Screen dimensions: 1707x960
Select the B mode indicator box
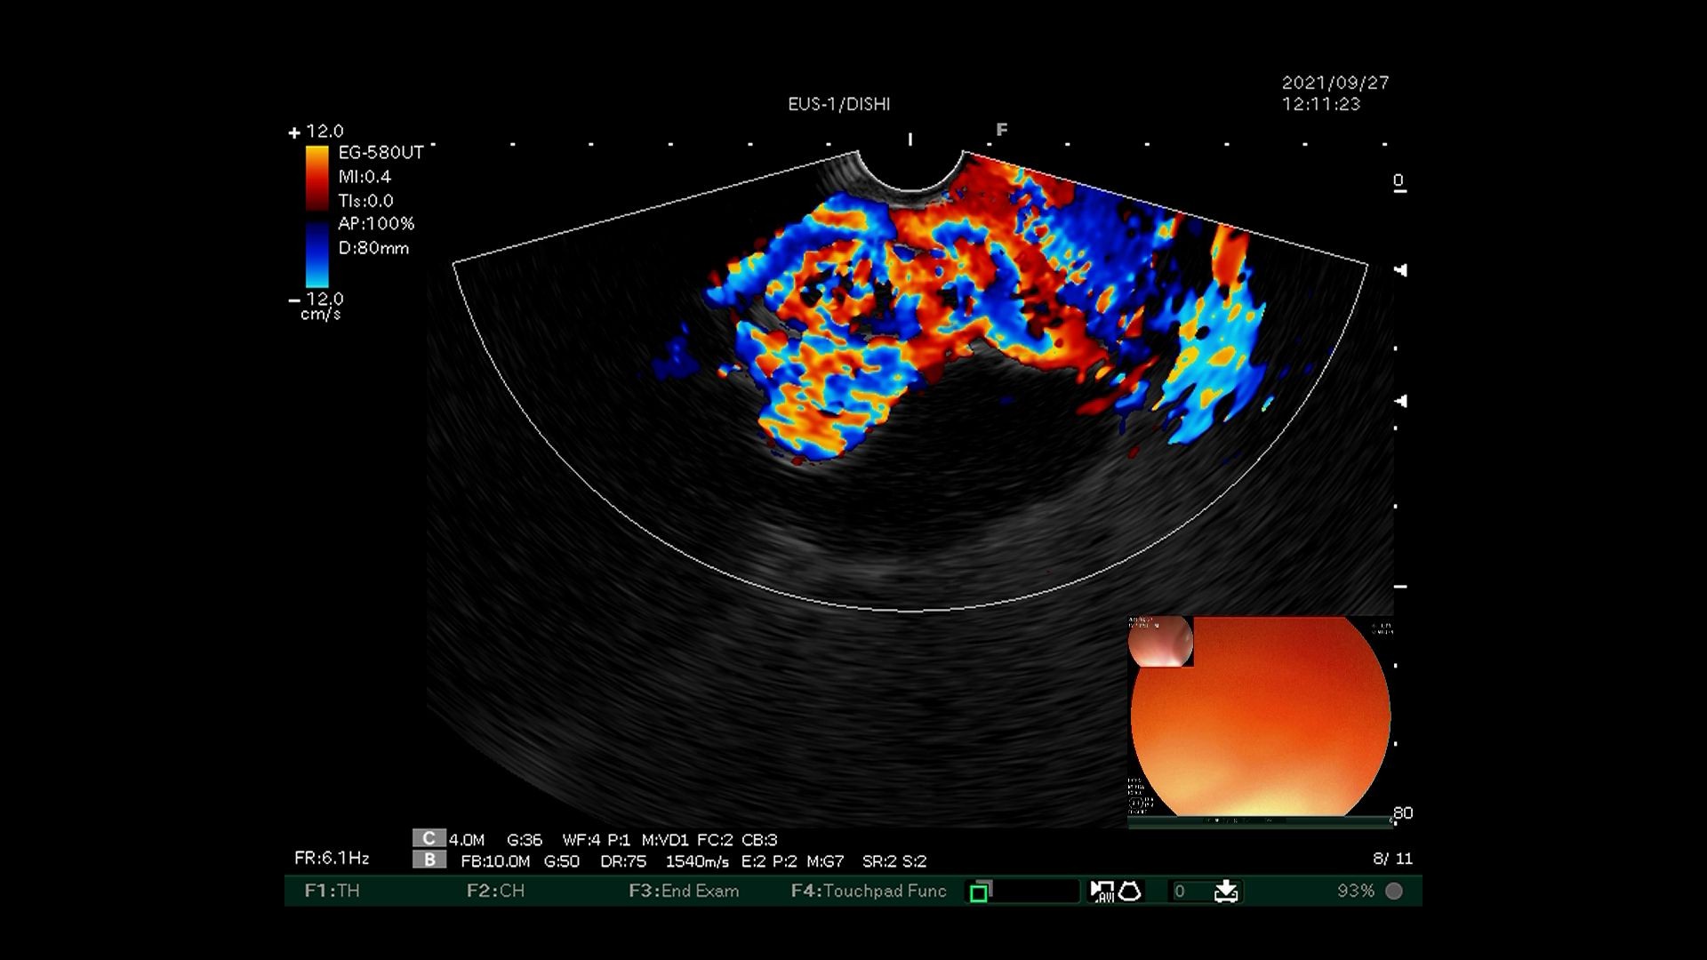(429, 860)
